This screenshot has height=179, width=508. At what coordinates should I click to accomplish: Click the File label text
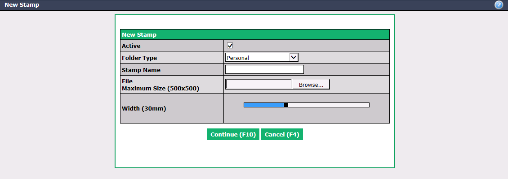point(127,81)
